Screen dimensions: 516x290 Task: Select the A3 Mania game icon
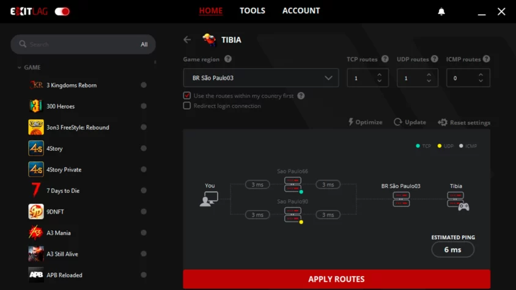tap(36, 233)
